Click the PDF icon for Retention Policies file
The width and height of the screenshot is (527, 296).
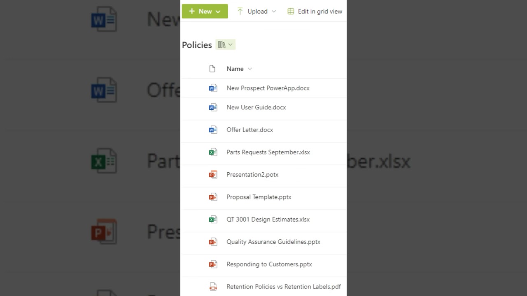212,287
